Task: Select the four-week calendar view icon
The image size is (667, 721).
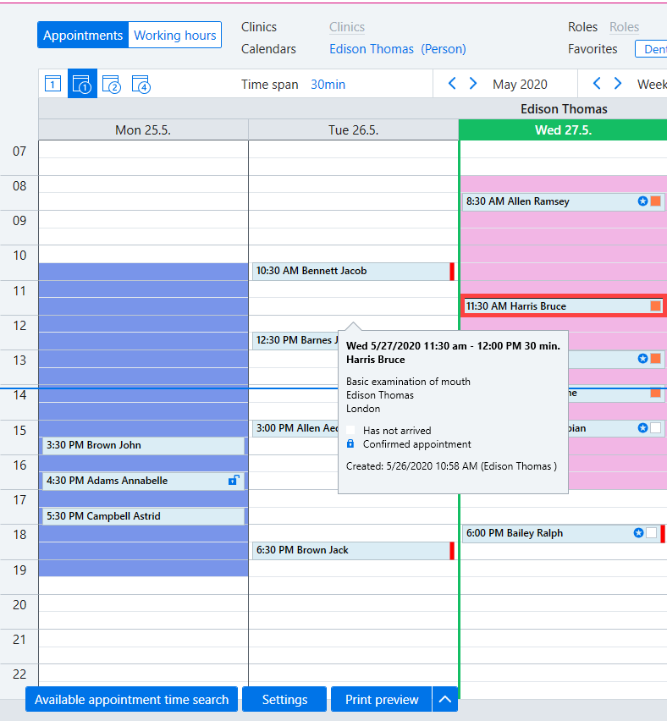Action: (x=141, y=84)
